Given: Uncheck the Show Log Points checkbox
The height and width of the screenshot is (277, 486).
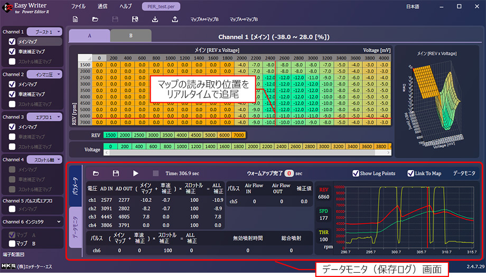Looking at the screenshot, I should (356, 173).
